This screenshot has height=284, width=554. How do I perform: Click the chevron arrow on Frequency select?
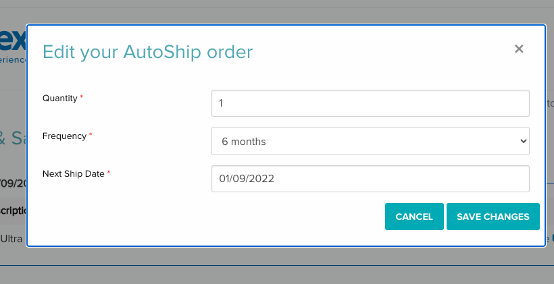pos(524,141)
